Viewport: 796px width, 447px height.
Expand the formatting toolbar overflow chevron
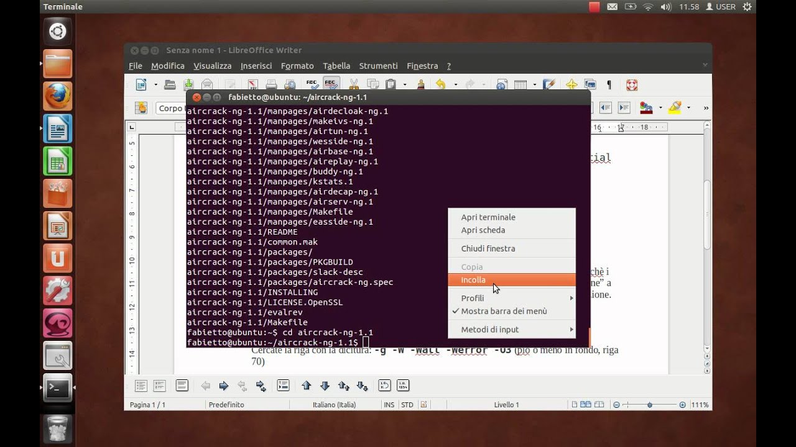click(706, 108)
